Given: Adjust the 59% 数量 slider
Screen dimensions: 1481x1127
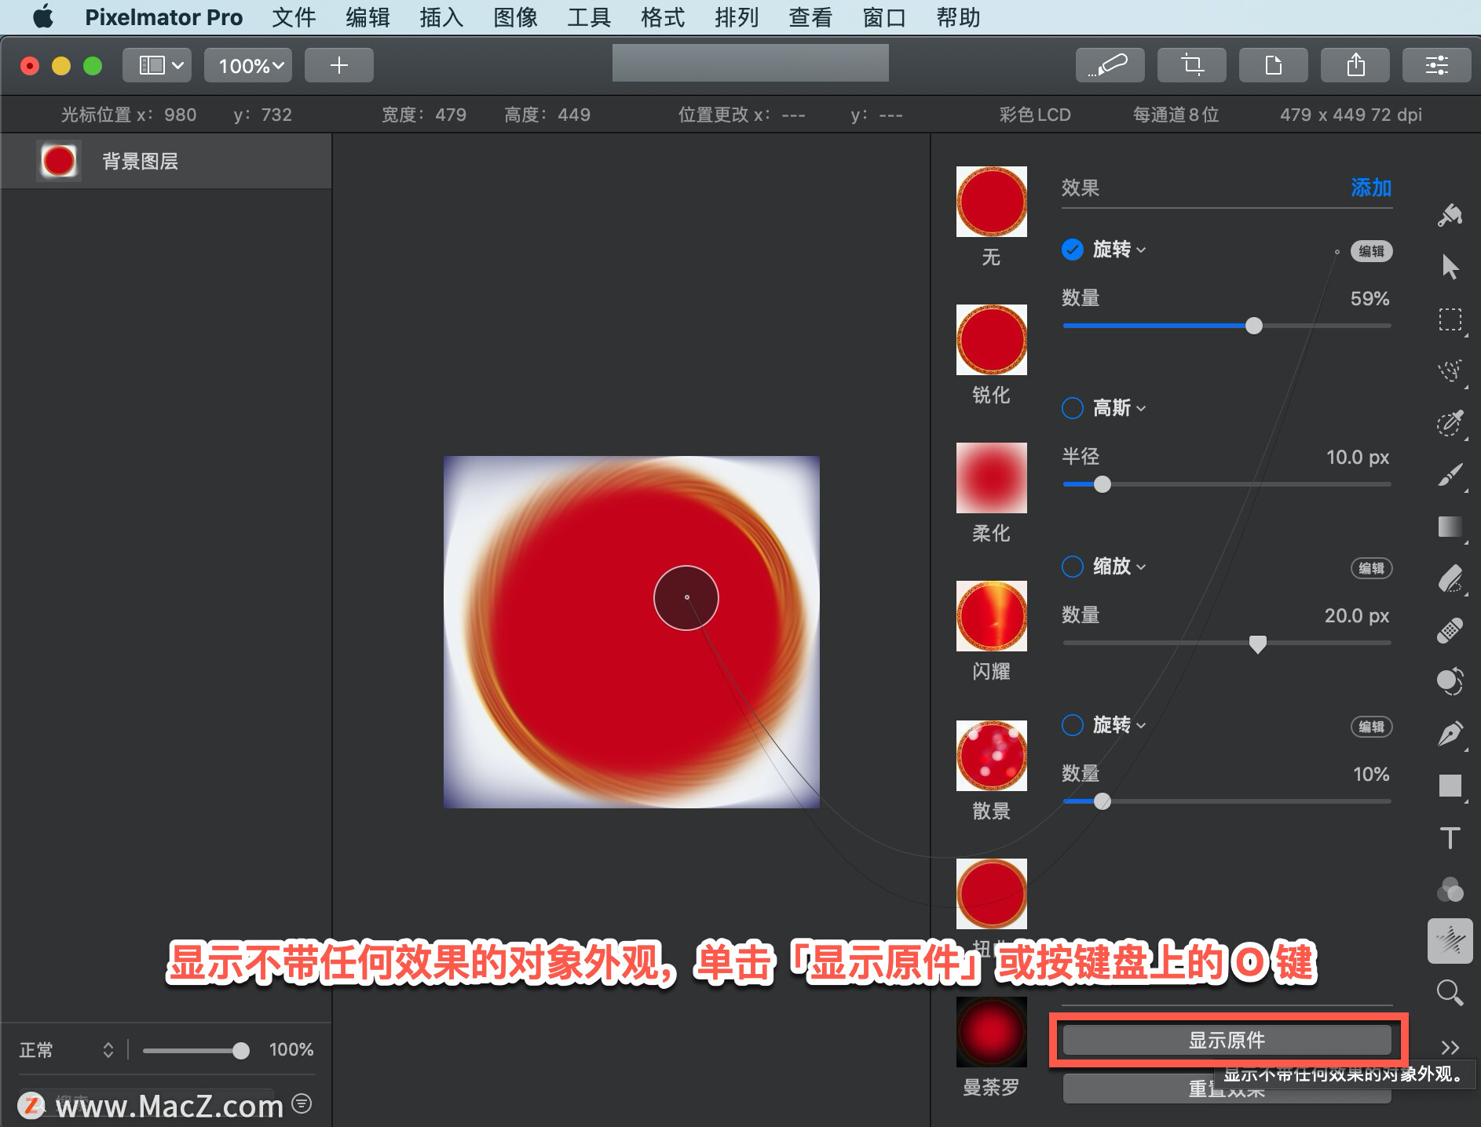Looking at the screenshot, I should 1253,326.
